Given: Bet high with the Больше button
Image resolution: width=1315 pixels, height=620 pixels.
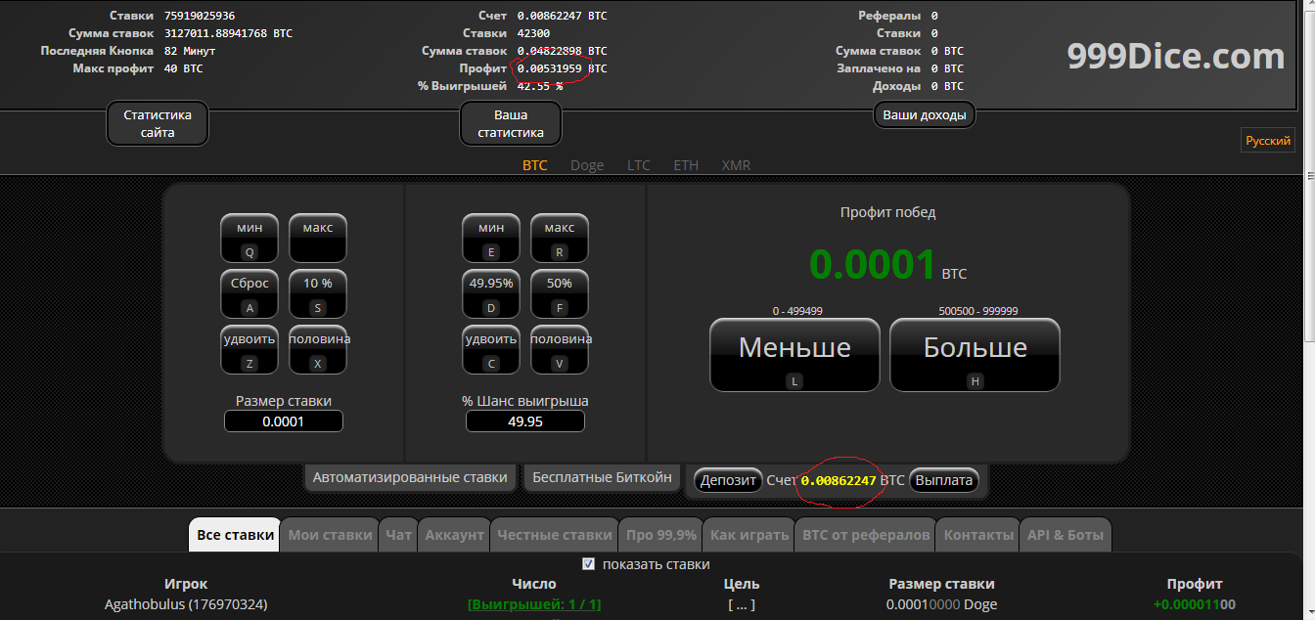Looking at the screenshot, I should click(975, 355).
